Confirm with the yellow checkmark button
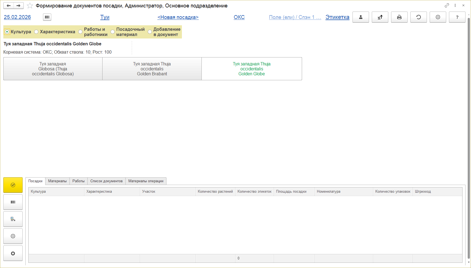Screen dimensions: 471x268 (x=13, y=185)
